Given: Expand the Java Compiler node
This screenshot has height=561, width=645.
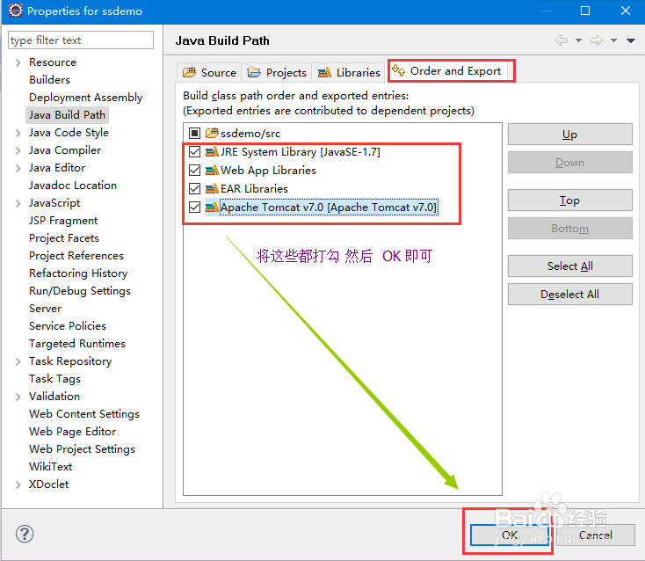Looking at the screenshot, I should [x=18, y=150].
